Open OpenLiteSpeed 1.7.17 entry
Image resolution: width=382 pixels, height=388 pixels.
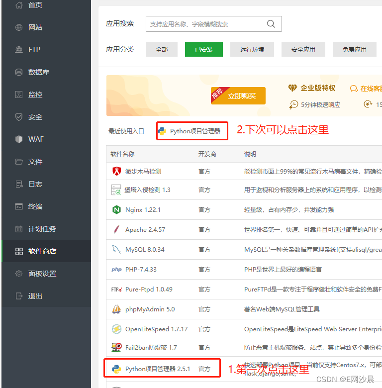156,329
